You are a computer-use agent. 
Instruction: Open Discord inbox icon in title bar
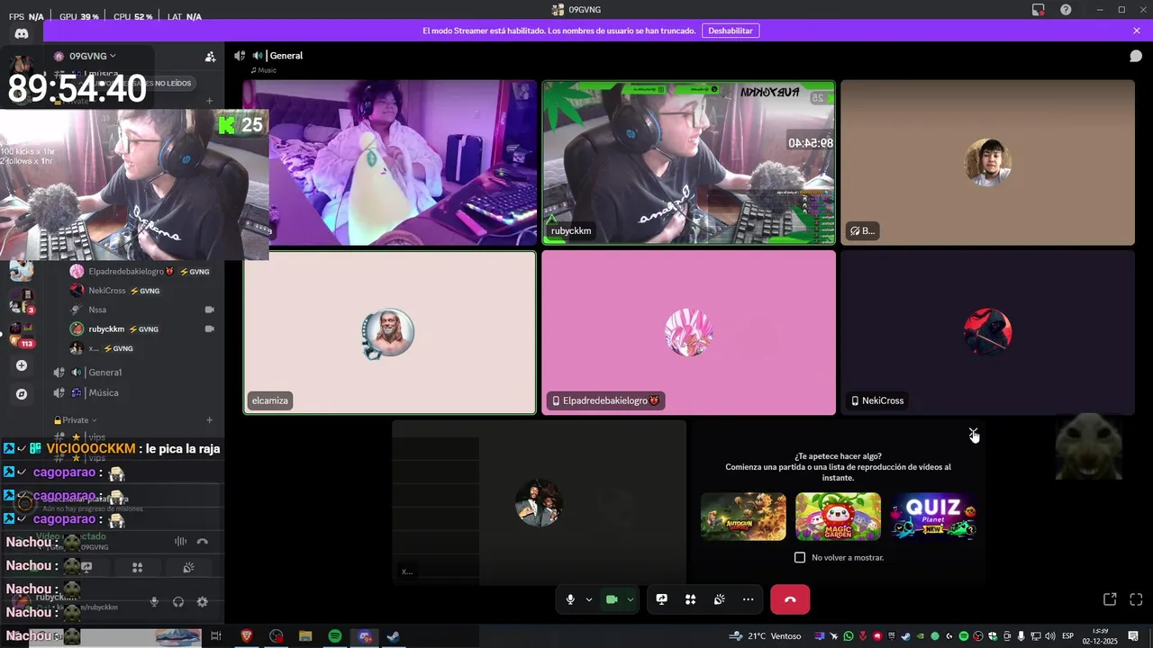pos(1039,10)
